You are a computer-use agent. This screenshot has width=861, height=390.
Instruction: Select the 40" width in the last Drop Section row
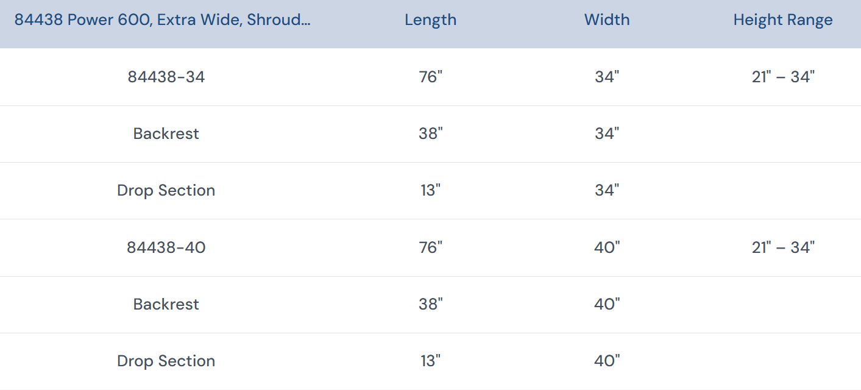click(607, 361)
